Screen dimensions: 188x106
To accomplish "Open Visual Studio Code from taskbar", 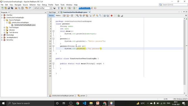I will coord(84,103).
